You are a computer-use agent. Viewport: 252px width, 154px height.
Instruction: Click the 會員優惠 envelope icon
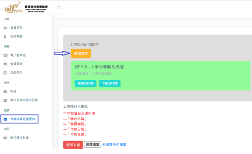coord(5,64)
